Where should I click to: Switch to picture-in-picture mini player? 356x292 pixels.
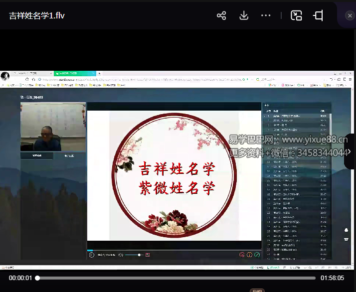click(296, 15)
